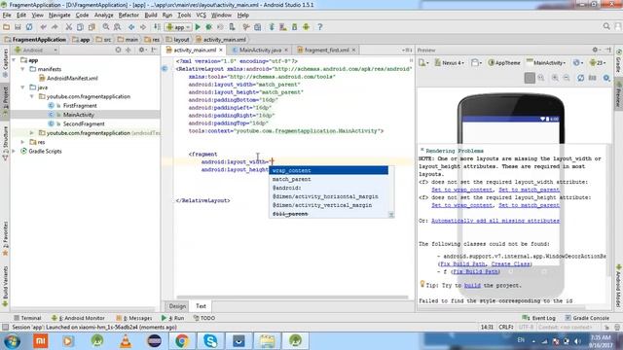
Task: Click the Help question mark icon
Action: tap(320, 27)
